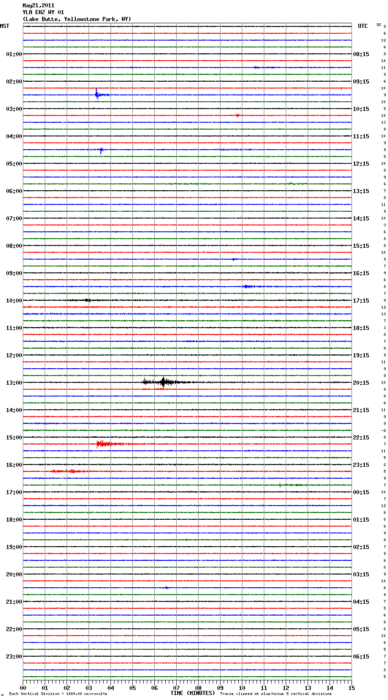This screenshot has height=700, width=388.
Task: Click the 13:15 UTC time label
Action: point(361,191)
